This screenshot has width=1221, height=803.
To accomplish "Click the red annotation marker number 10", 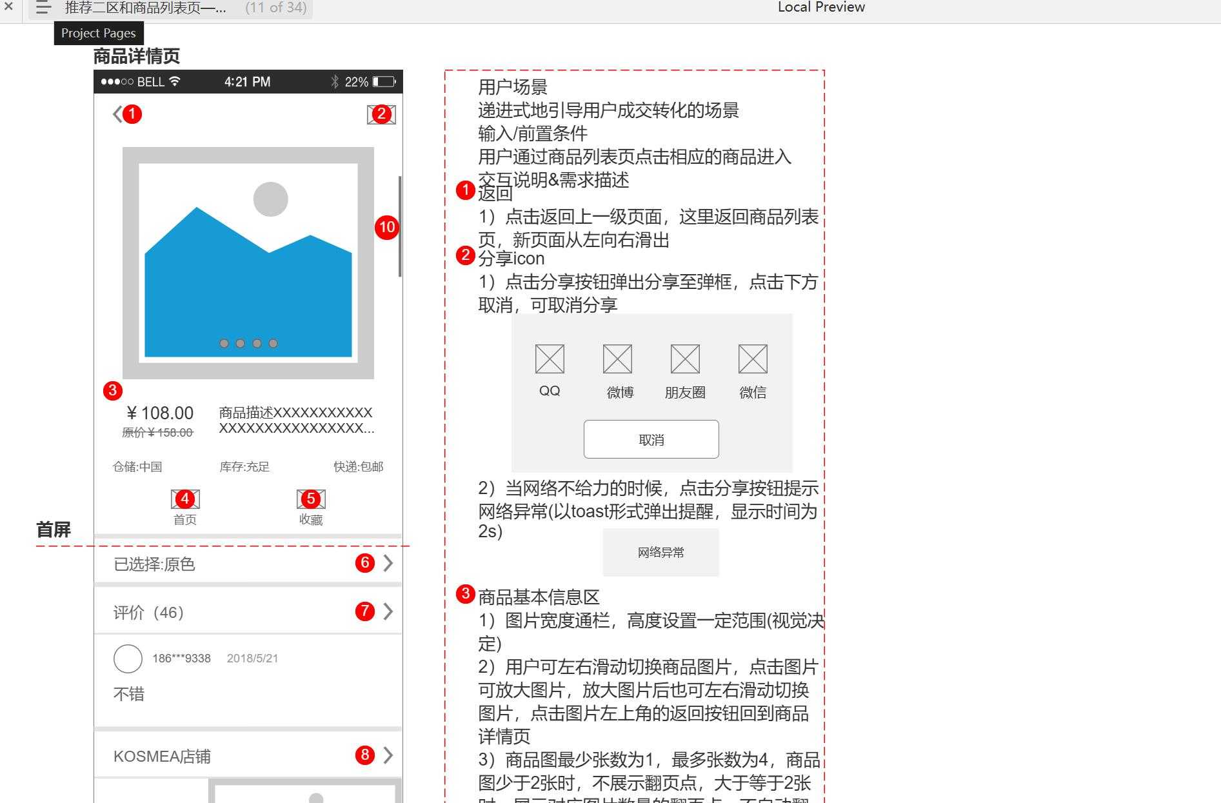I will [386, 227].
